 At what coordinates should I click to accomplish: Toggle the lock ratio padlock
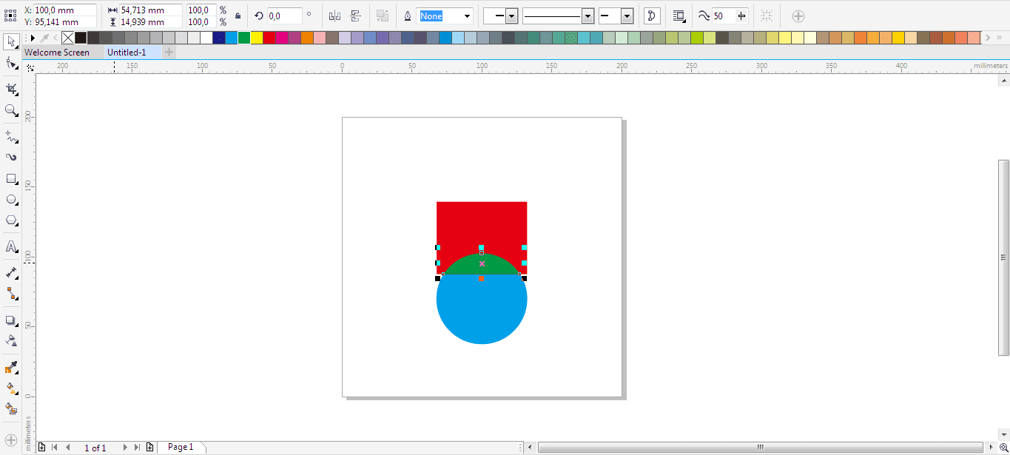[238, 16]
